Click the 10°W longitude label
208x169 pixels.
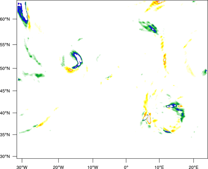pyautogui.click(x=93, y=167)
